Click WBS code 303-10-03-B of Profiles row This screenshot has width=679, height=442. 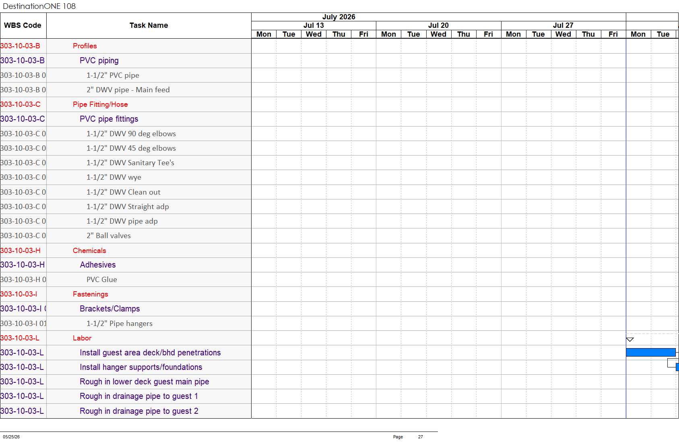(x=20, y=46)
